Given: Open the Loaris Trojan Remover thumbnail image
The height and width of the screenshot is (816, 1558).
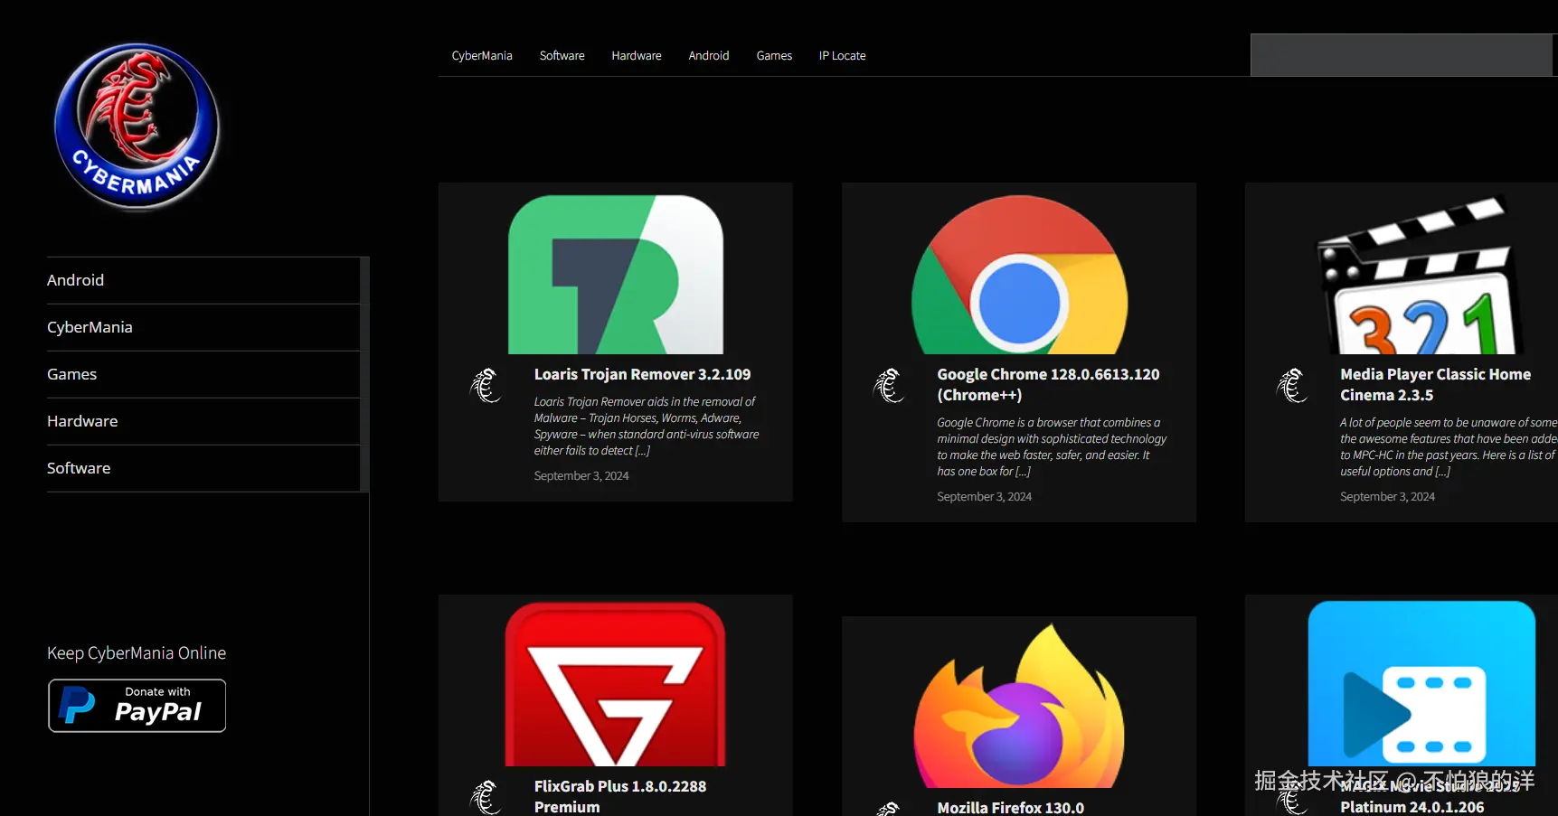Looking at the screenshot, I should point(616,275).
